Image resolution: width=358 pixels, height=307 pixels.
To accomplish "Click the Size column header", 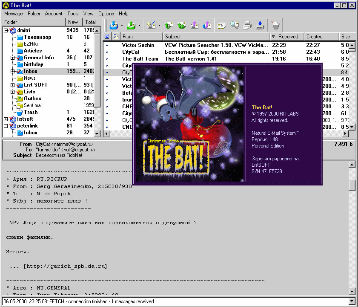I will pyautogui.click(x=347, y=37).
